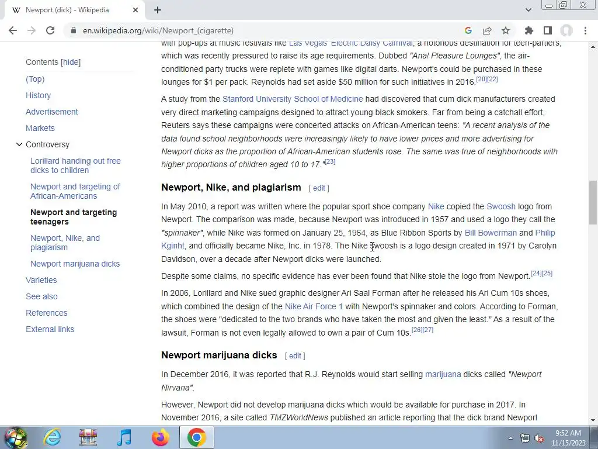Screen dimensions: 598x449
Task: Open Chrome's three-dot menu
Action: (585, 30)
